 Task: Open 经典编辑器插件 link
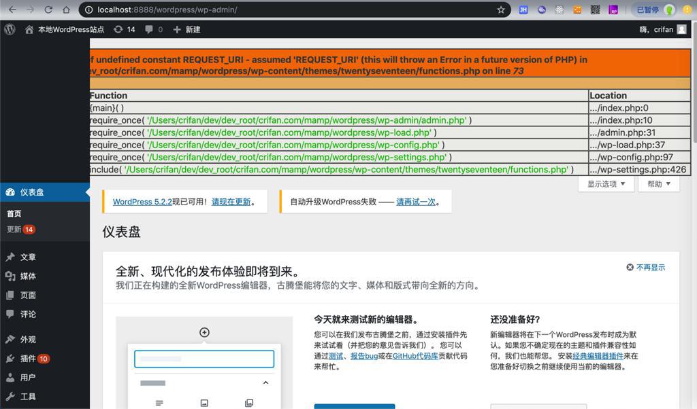pyautogui.click(x=598, y=356)
